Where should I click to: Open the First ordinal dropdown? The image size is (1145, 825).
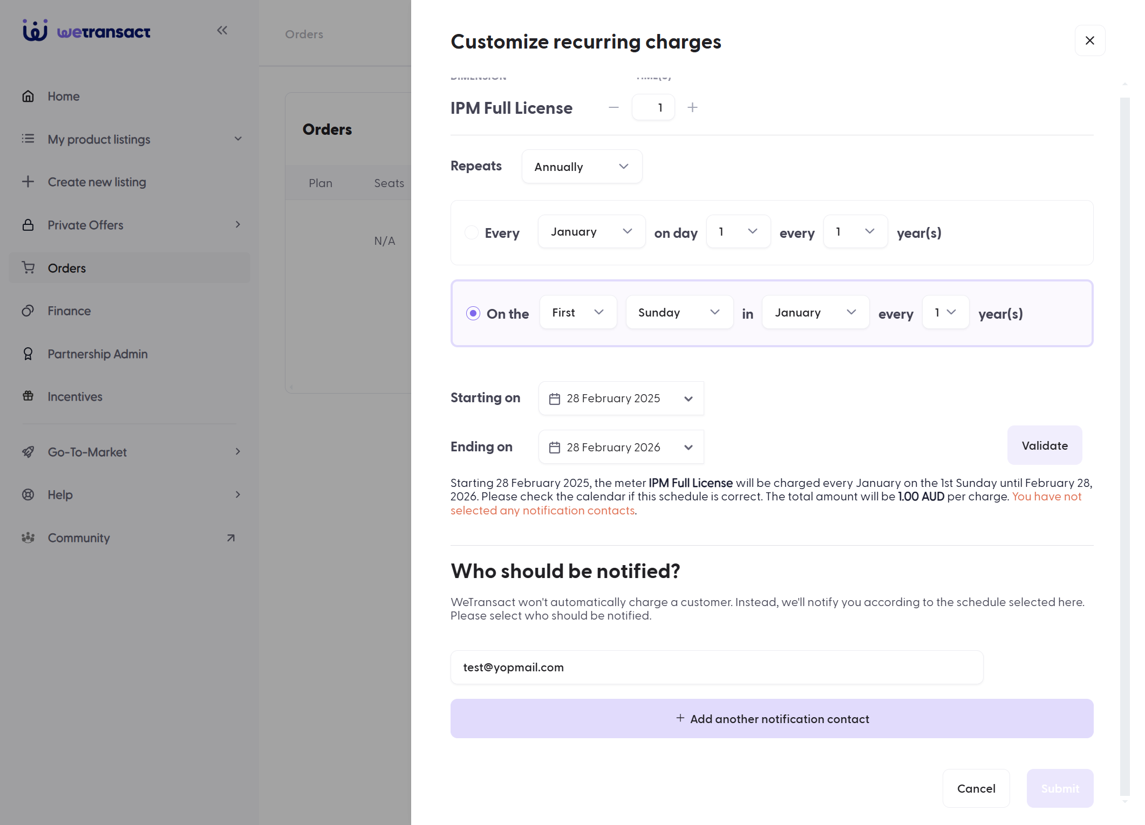click(x=578, y=313)
